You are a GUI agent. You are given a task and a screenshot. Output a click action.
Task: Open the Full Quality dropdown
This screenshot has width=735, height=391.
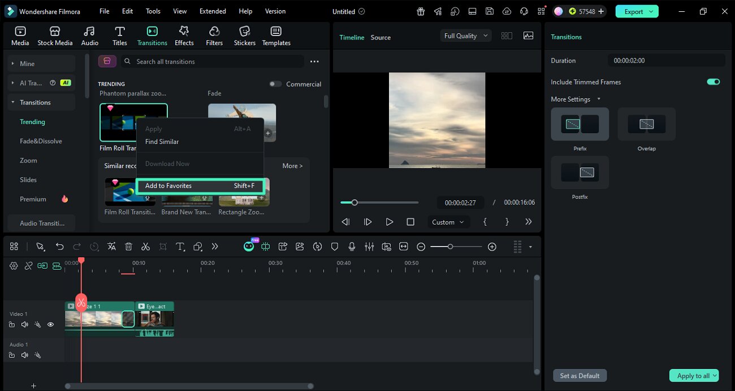click(466, 36)
